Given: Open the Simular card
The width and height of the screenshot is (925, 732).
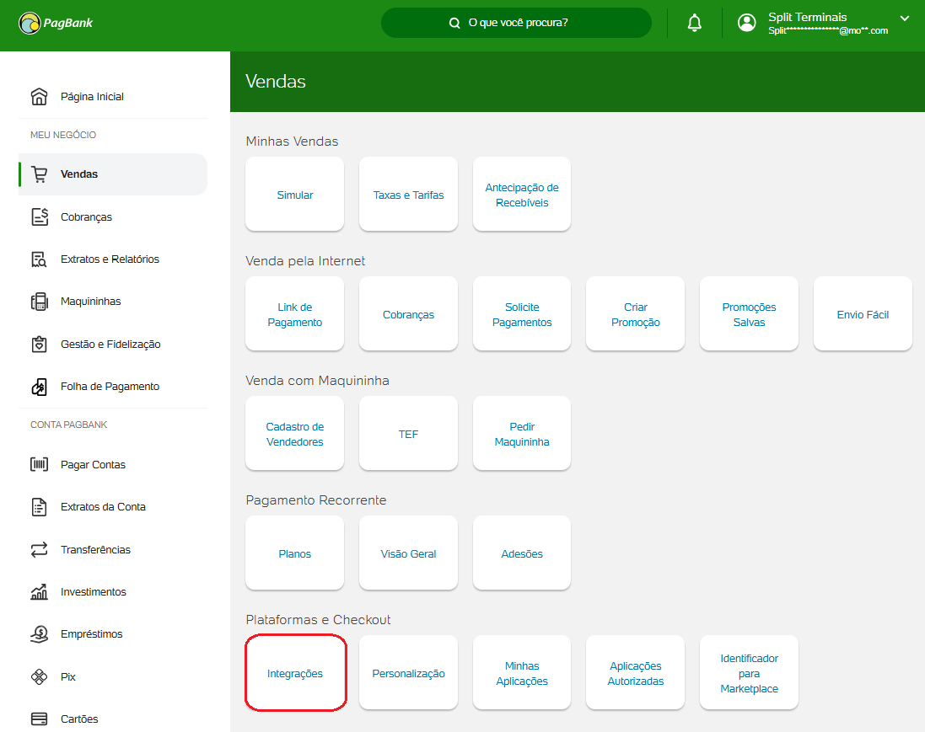Looking at the screenshot, I should tap(295, 195).
